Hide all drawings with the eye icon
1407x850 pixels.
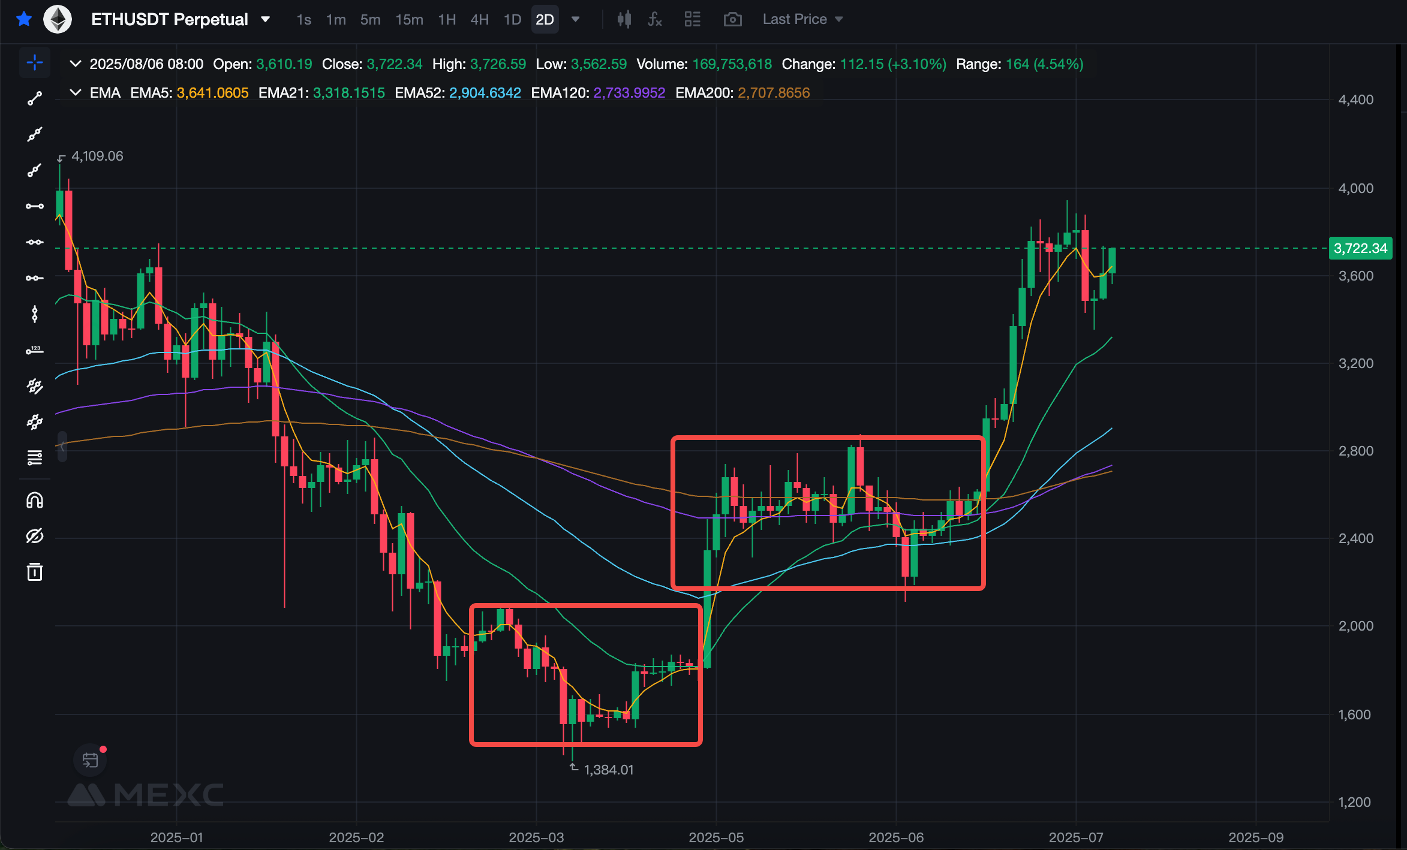[x=35, y=536]
